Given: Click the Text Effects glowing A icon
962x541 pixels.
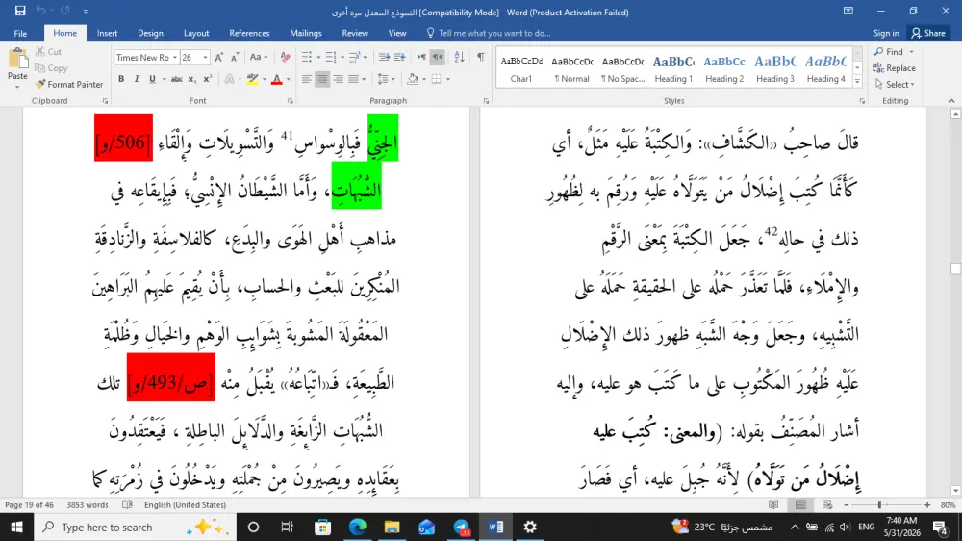Looking at the screenshot, I should click(x=230, y=79).
